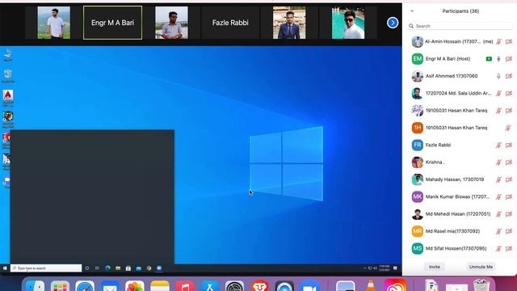Select participant 'Engr M A Bari (Host)'

point(448,59)
